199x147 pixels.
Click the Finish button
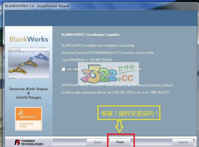coord(120,142)
